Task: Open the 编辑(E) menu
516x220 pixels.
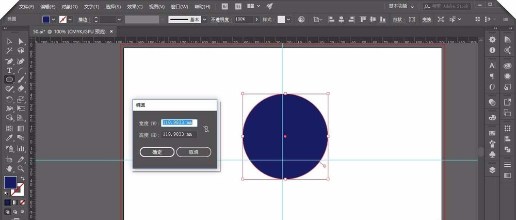Action: 47,7
